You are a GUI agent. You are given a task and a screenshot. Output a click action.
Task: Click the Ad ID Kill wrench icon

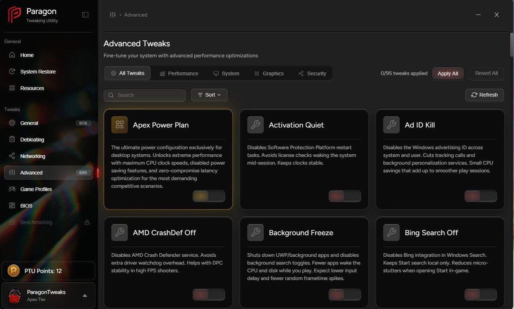coord(391,125)
